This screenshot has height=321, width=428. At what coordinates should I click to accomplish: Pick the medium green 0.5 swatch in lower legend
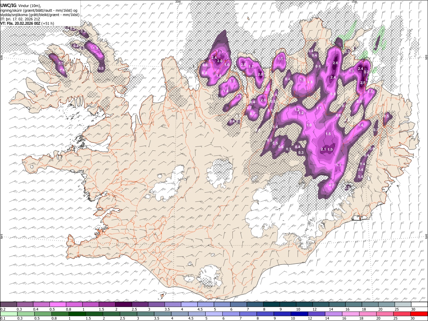tap(43, 314)
